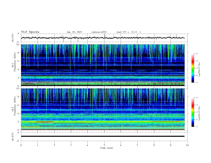
Task: Click the "5" tick on ch.1(V) axis
Action: tap(18, 34)
